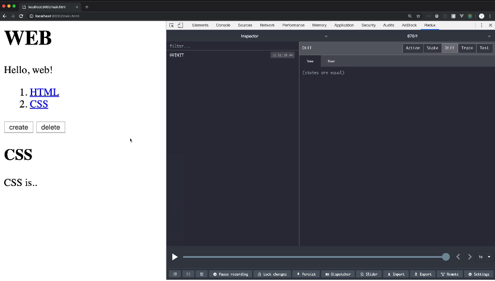Switch to the Console tab
495x281 pixels.
223,26
